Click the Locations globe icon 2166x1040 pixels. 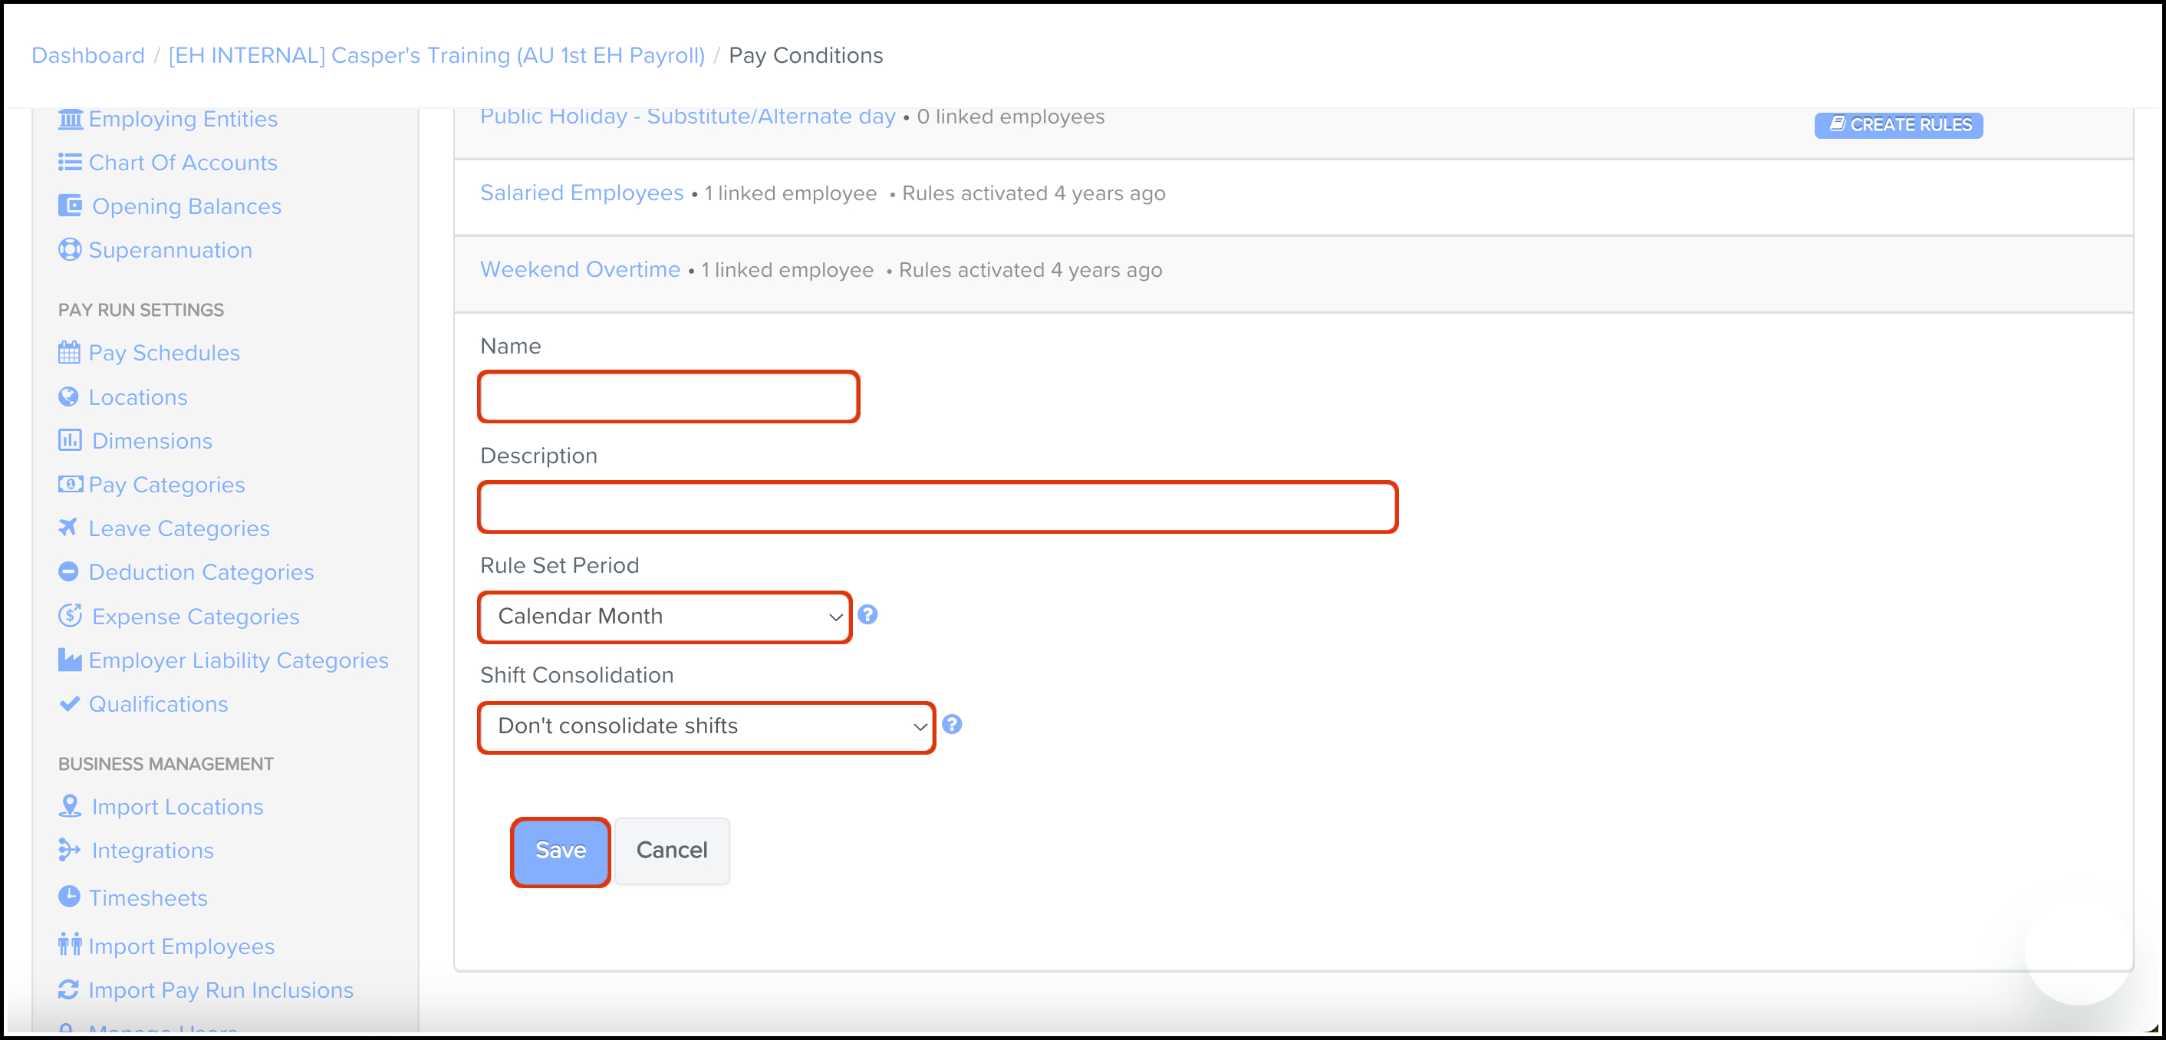(68, 397)
